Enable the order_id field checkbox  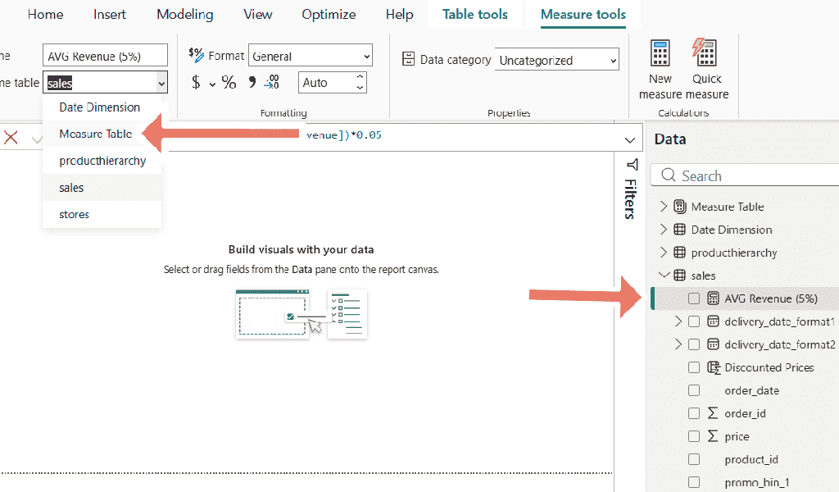694,413
